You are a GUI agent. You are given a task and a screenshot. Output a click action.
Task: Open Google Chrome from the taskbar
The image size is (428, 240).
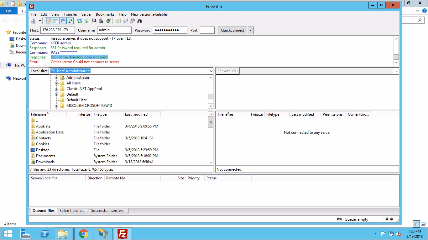pyautogui.click(x=83, y=234)
